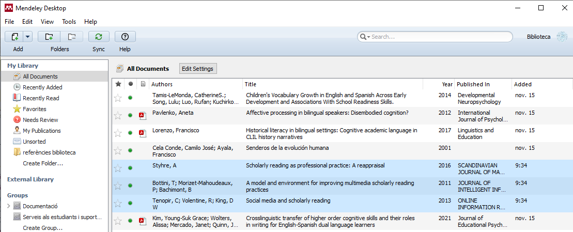Toggle read status dot for Pavlenko row
This screenshot has height=232, width=573.
click(x=130, y=115)
